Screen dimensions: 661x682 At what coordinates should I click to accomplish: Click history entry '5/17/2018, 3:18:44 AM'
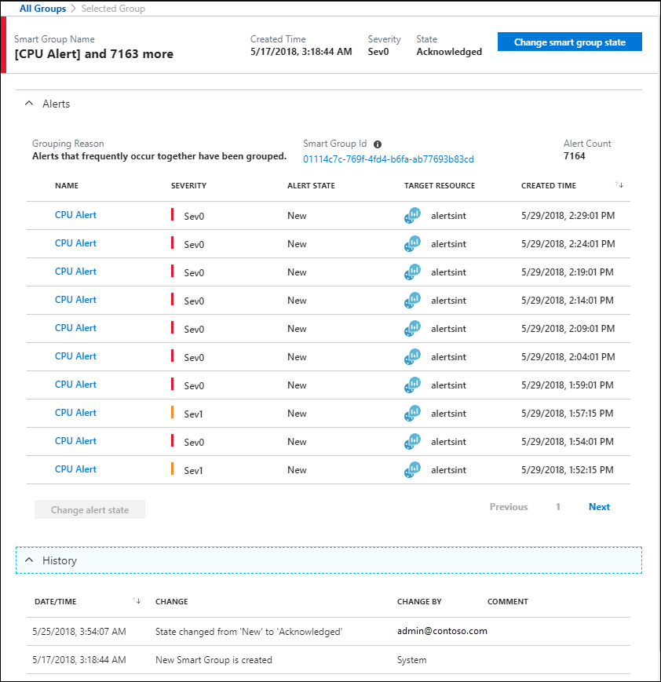(79, 660)
